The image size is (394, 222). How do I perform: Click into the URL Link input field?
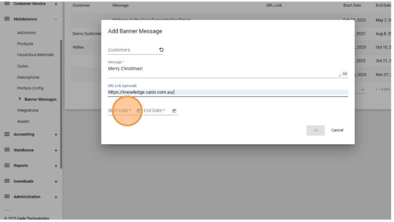[x=228, y=92]
